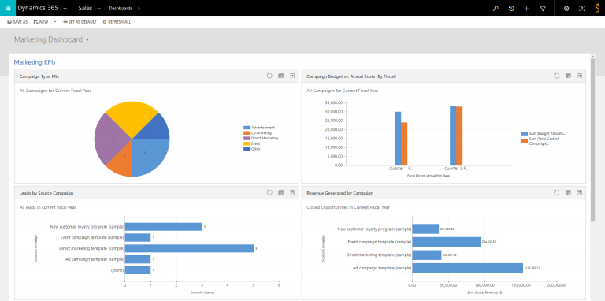This screenshot has height=301, width=605.
Task: Click REFRESH ALL command
Action: (x=117, y=22)
